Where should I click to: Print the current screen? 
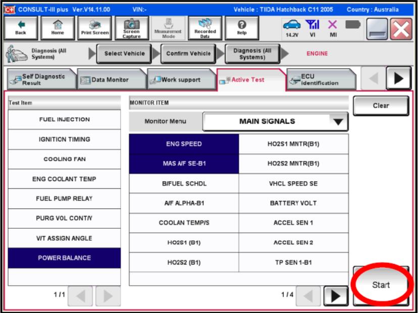point(94,28)
